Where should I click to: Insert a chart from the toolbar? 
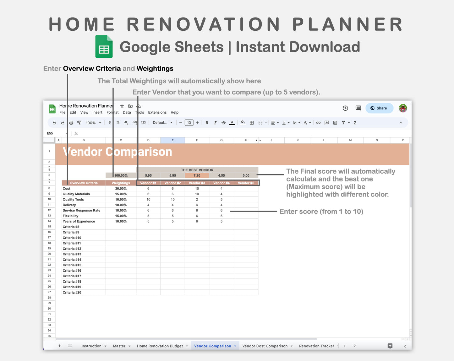(335, 123)
